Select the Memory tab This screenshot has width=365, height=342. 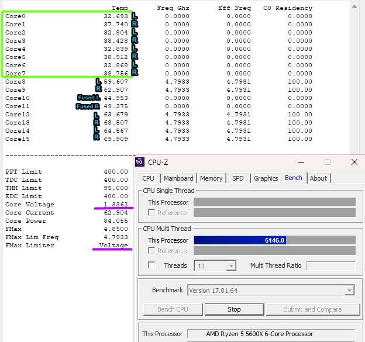tap(211, 178)
